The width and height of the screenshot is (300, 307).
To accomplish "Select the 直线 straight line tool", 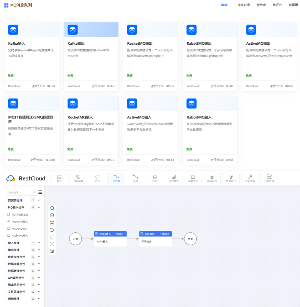I will (136, 178).
